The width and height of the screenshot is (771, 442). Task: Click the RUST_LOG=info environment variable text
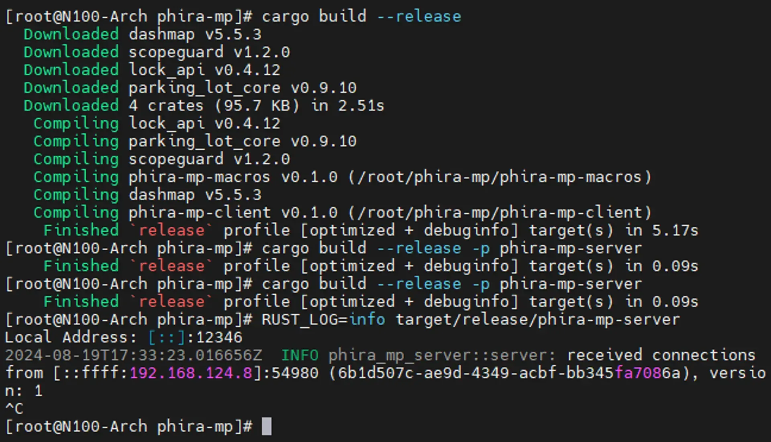click(323, 320)
